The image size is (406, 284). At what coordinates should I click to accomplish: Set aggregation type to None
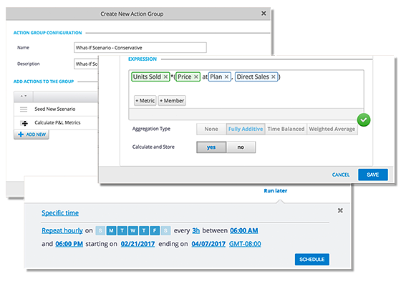(x=211, y=129)
